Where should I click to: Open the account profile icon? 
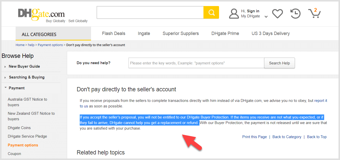[234, 13]
